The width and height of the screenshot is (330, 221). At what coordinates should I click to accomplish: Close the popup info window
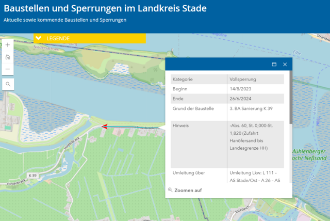pos(285,64)
